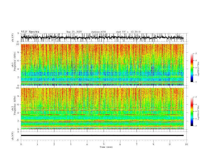The height and width of the screenshot is (162, 210).
Task: Click the "-5" tick on ch.3(V) axis
Action: click(x=18, y=140)
